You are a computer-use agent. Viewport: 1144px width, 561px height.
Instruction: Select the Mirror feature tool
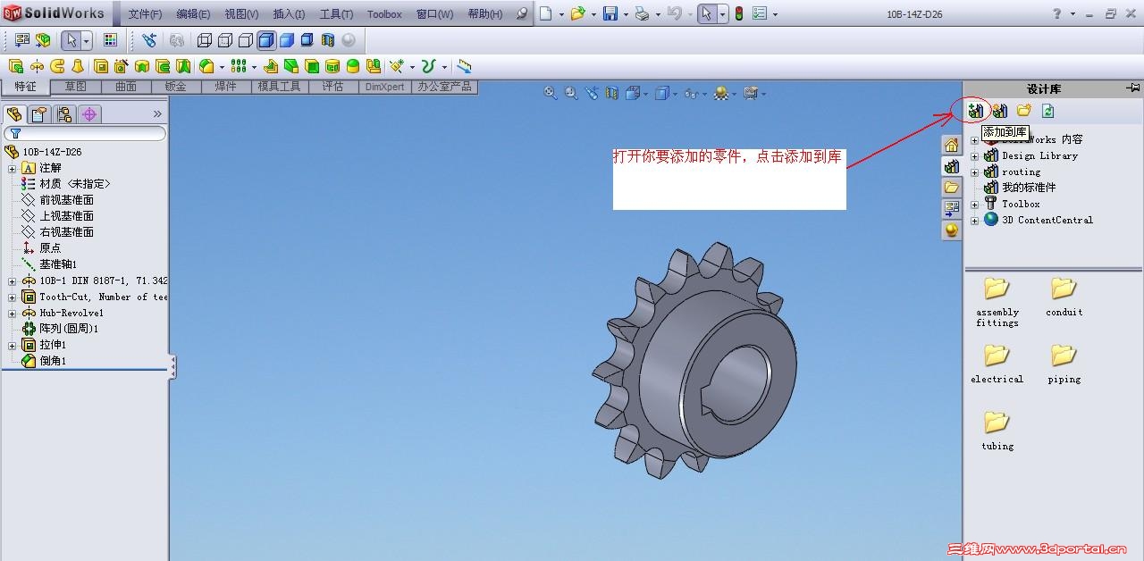click(x=374, y=66)
